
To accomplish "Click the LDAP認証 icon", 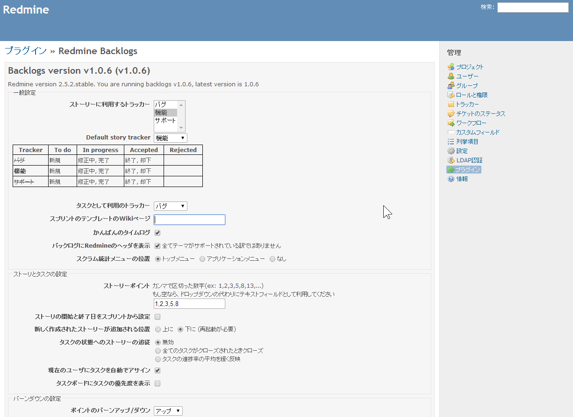I will [451, 160].
